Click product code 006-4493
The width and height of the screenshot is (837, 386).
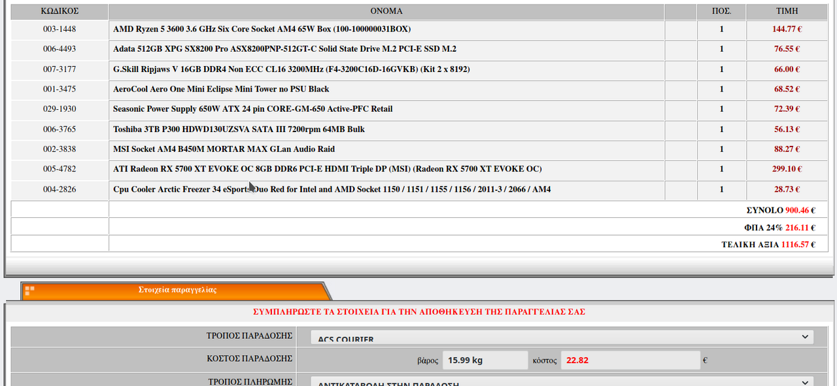point(60,49)
